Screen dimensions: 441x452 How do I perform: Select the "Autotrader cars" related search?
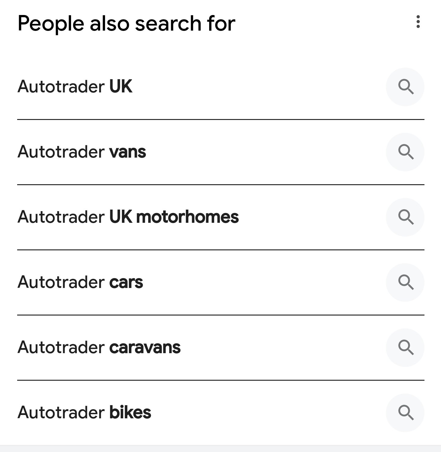[80, 282]
